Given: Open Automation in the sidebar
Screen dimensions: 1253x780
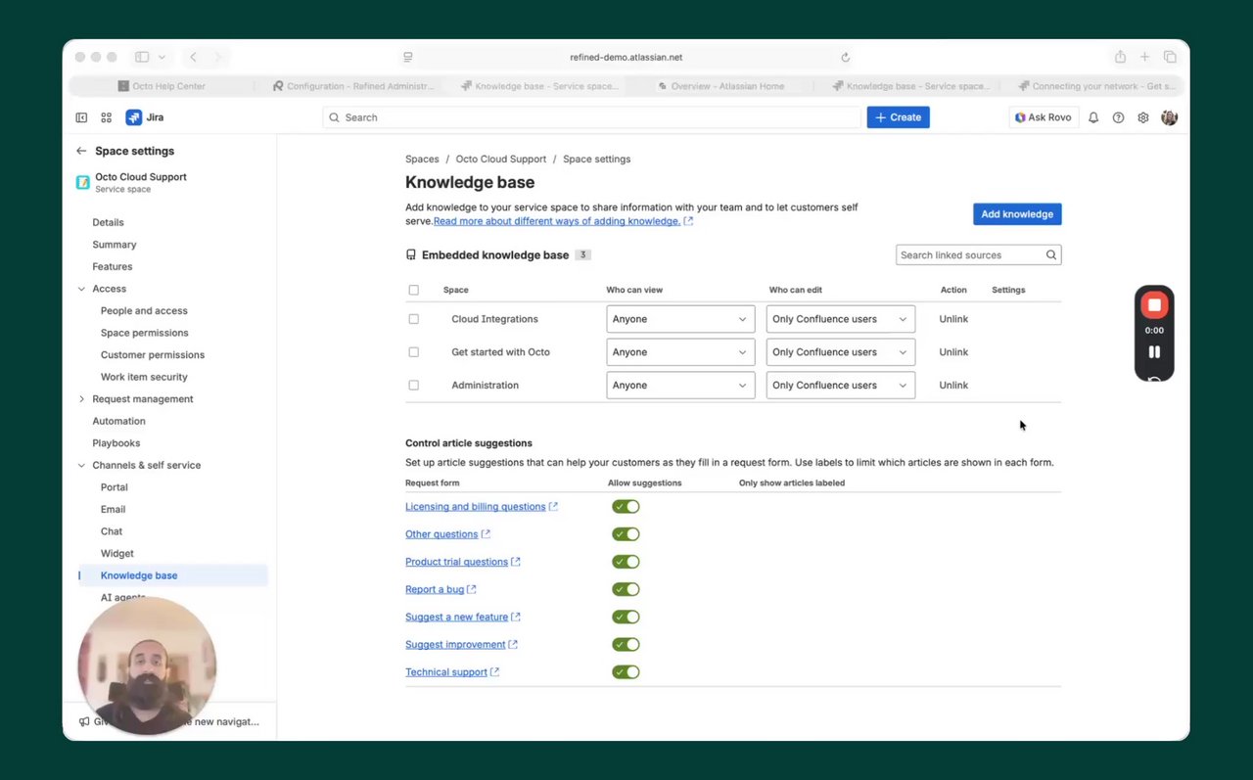Looking at the screenshot, I should (x=118, y=422).
